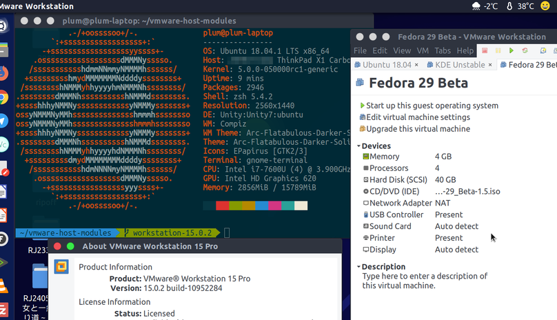The height and width of the screenshot is (320, 557).
Task: Click Upgrade this virtual machine link
Action: pyautogui.click(x=418, y=129)
